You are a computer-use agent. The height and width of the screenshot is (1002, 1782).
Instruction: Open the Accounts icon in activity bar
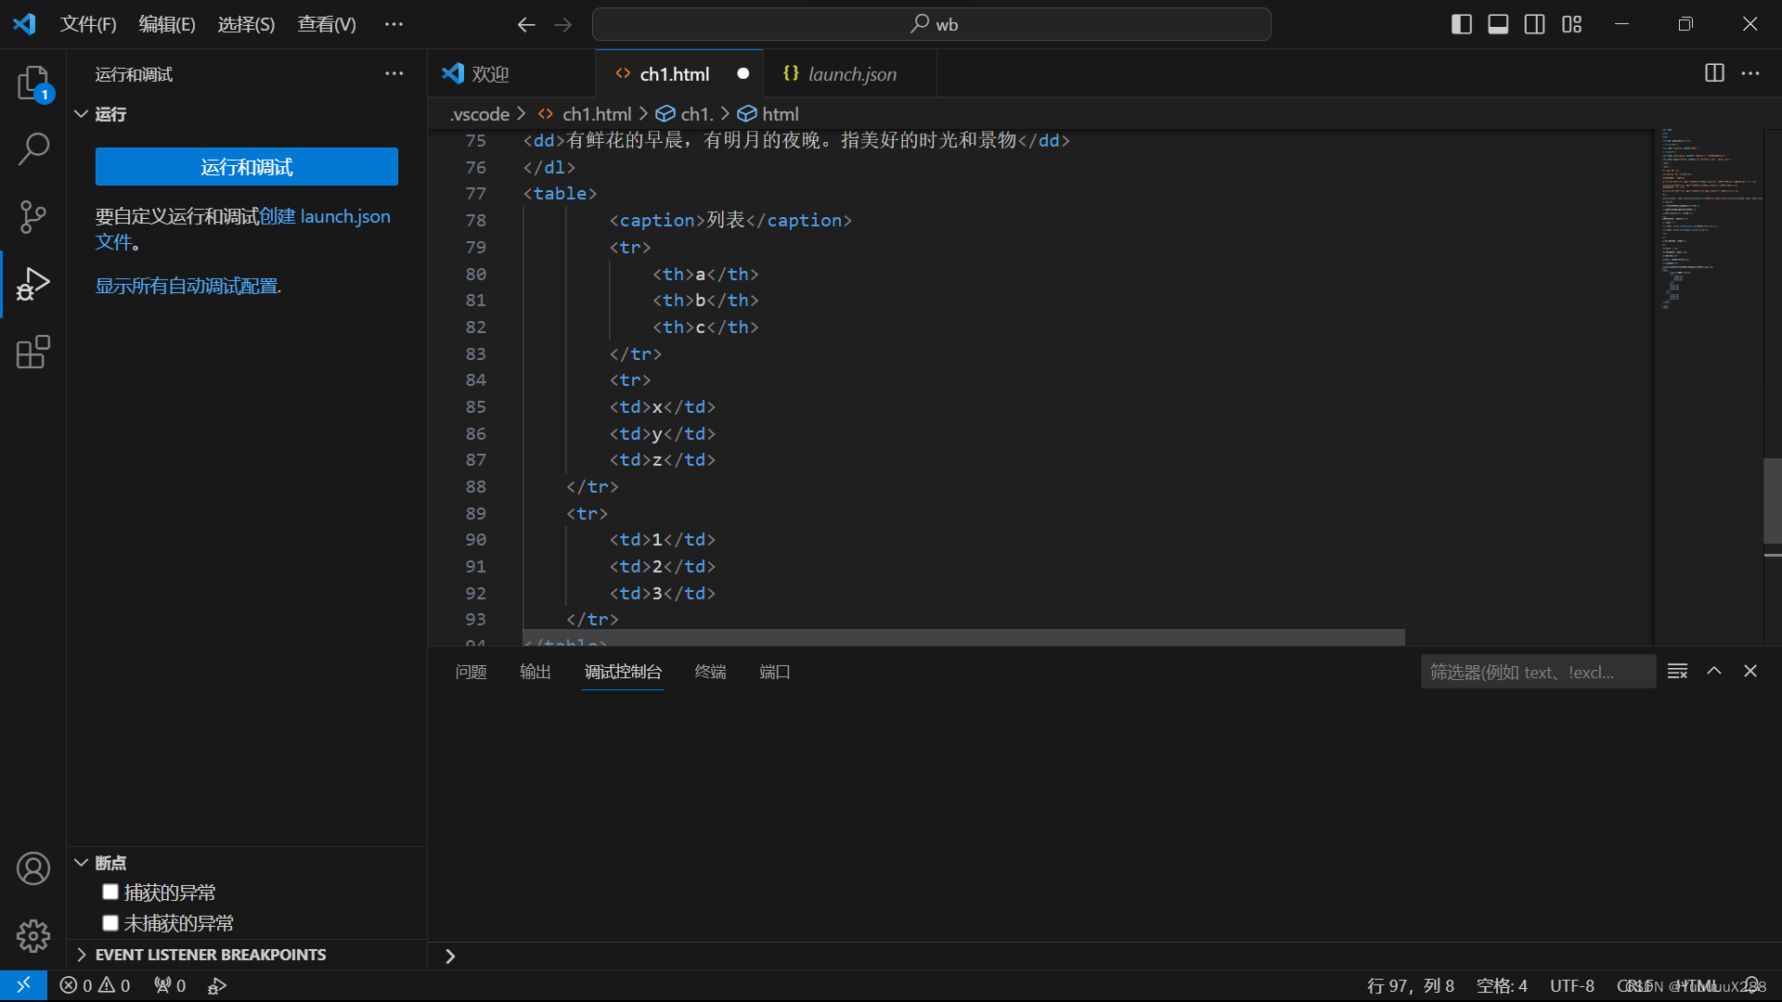click(33, 868)
